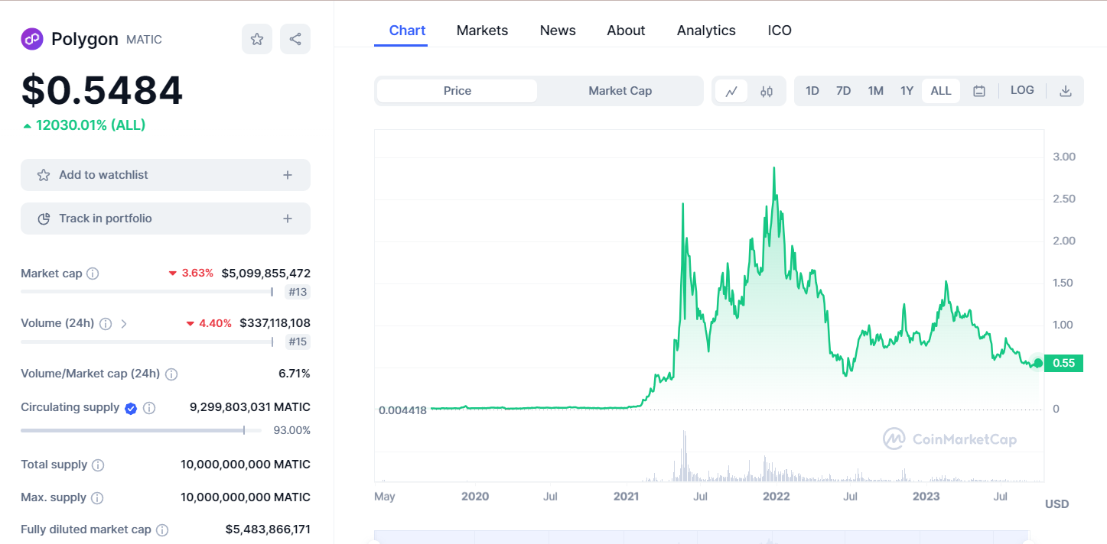
Task: Open the News tab
Action: pos(558,31)
